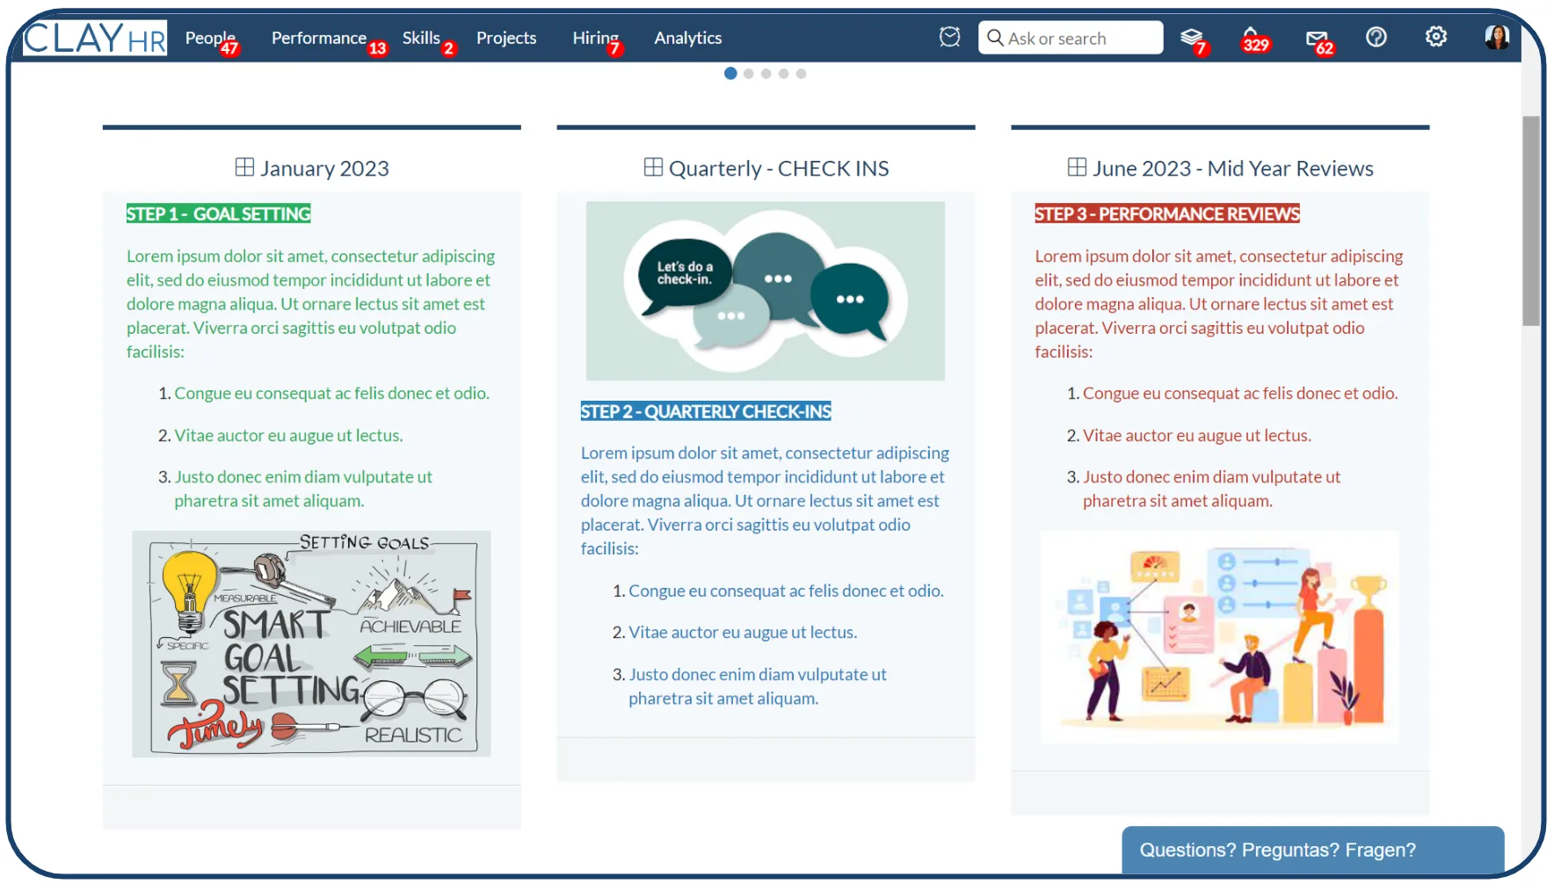Click the badge 2 on Skills
This screenshot has height=884, width=1554.
click(448, 48)
